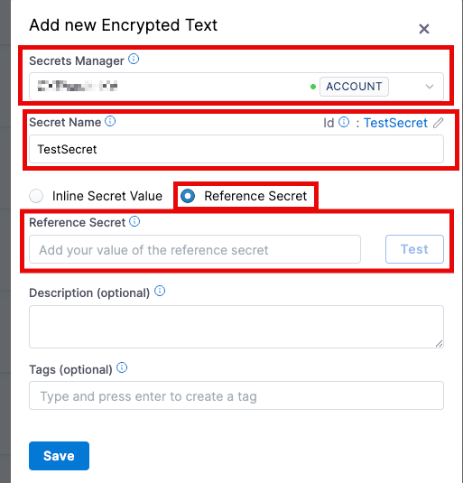Viewport: 463px width, 483px height.
Task: Click the info icon next to Id
Action: [344, 122]
